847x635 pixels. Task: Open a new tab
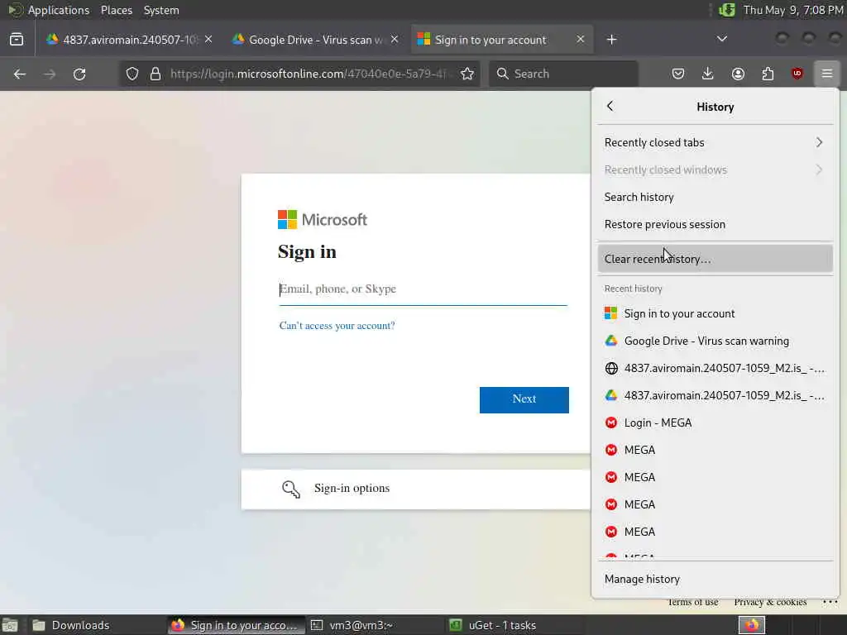pos(611,40)
